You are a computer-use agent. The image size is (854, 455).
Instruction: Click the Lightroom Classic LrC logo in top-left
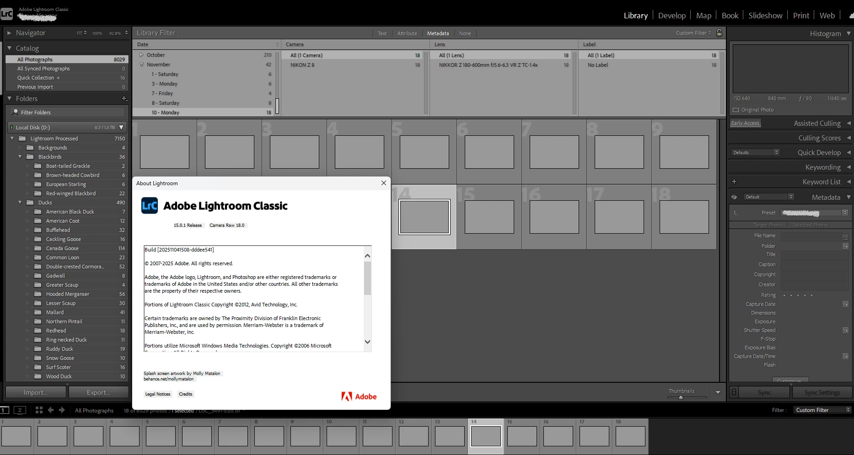coord(6,14)
